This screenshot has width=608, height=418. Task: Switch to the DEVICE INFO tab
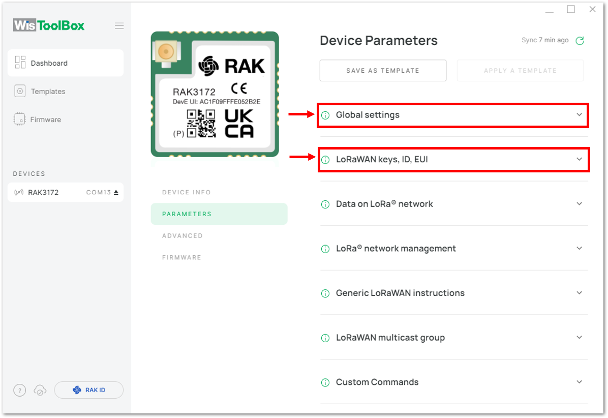[187, 192]
